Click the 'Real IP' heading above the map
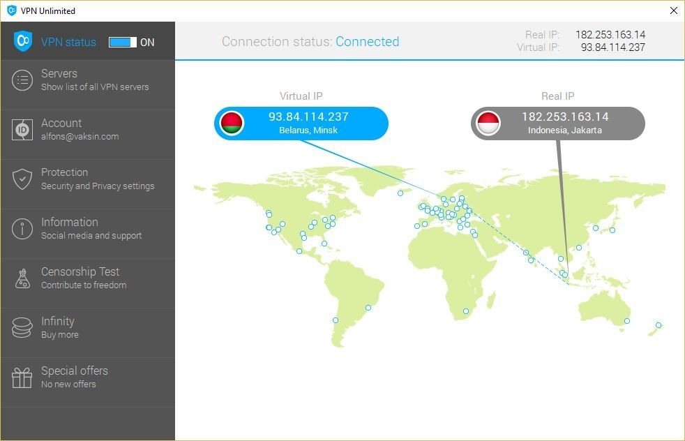This screenshot has height=441, width=685. tap(558, 96)
